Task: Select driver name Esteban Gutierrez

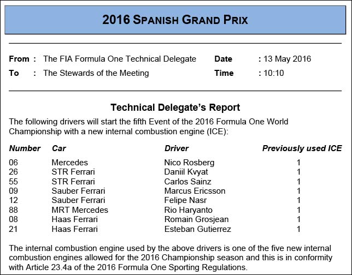Action: tap(197, 229)
